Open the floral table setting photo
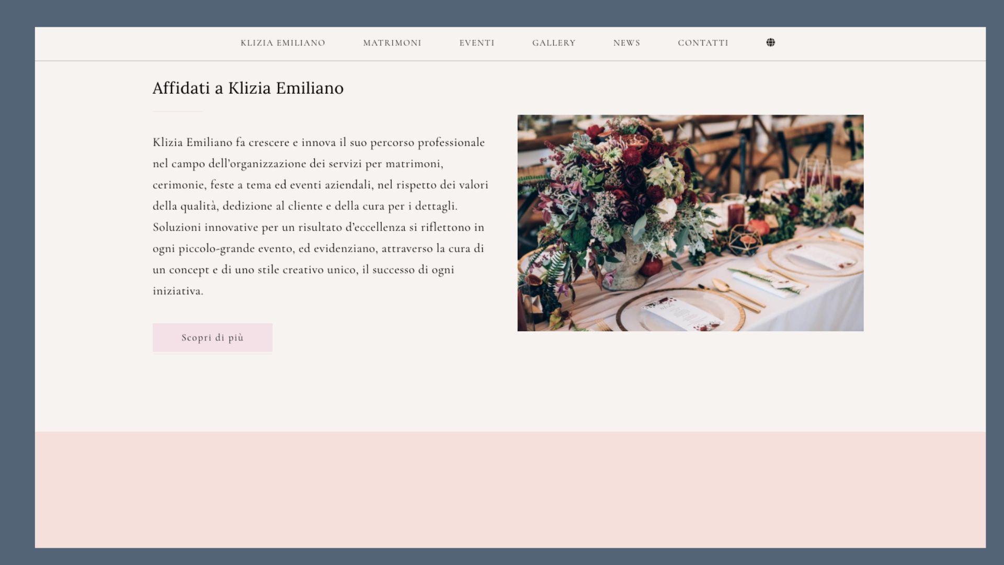Image resolution: width=1004 pixels, height=565 pixels. (690, 223)
